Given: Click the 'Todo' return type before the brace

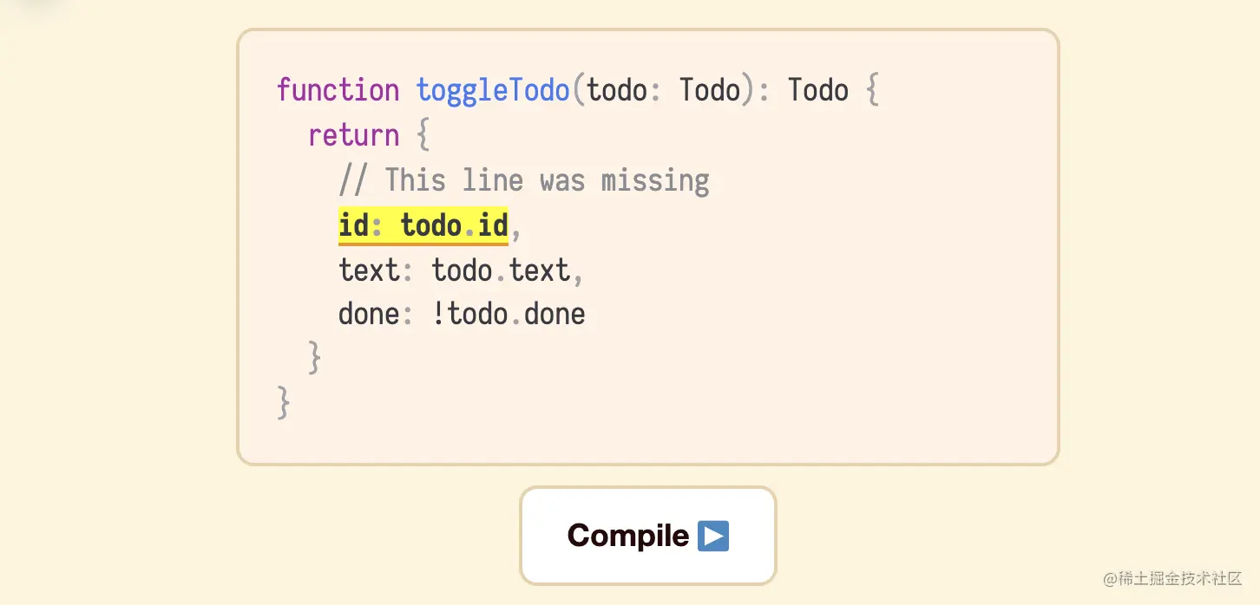Looking at the screenshot, I should 817,90.
